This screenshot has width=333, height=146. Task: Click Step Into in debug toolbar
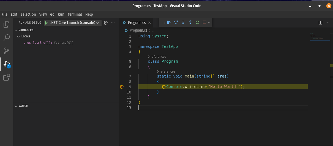tap(183, 22)
